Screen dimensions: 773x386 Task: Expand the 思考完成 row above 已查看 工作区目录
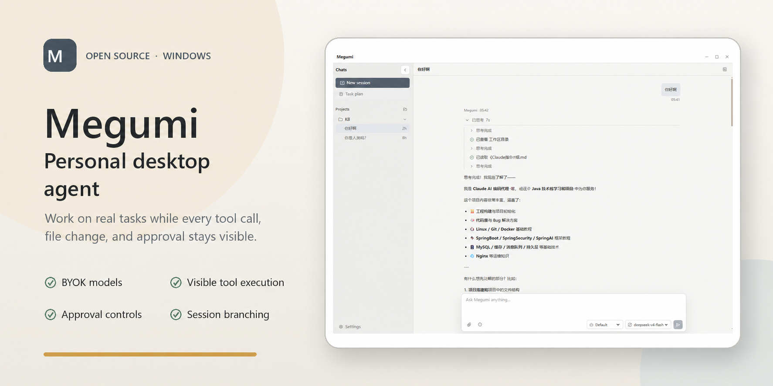pos(481,131)
